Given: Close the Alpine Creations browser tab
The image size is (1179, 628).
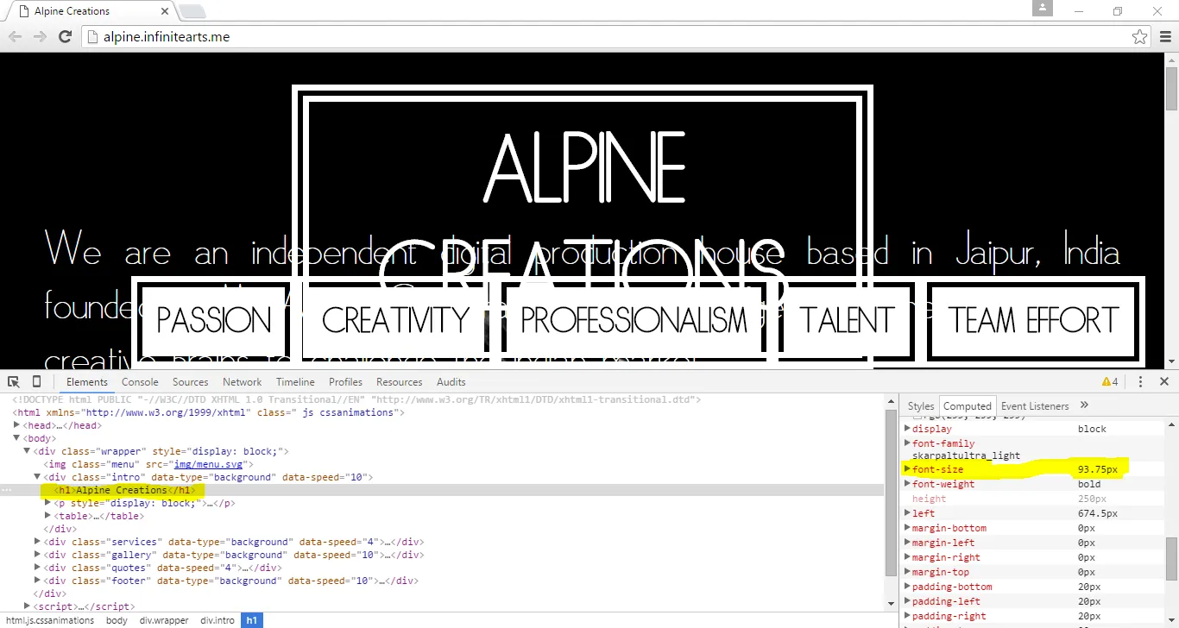Looking at the screenshot, I should 163,12.
